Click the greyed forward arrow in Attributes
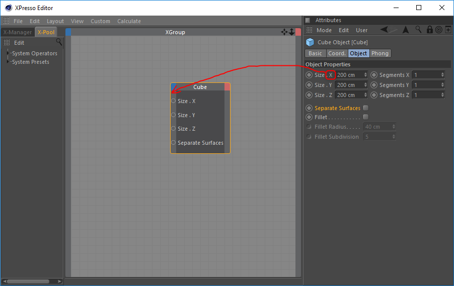 pos(393,30)
